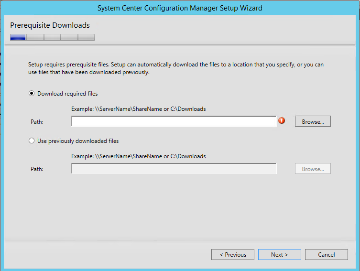Screen dimensions: 360x271
Task: Focus the Path field under Download required files
Action: click(x=174, y=121)
